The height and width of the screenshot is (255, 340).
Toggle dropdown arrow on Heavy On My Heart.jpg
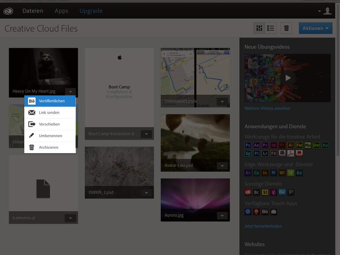(x=70, y=92)
